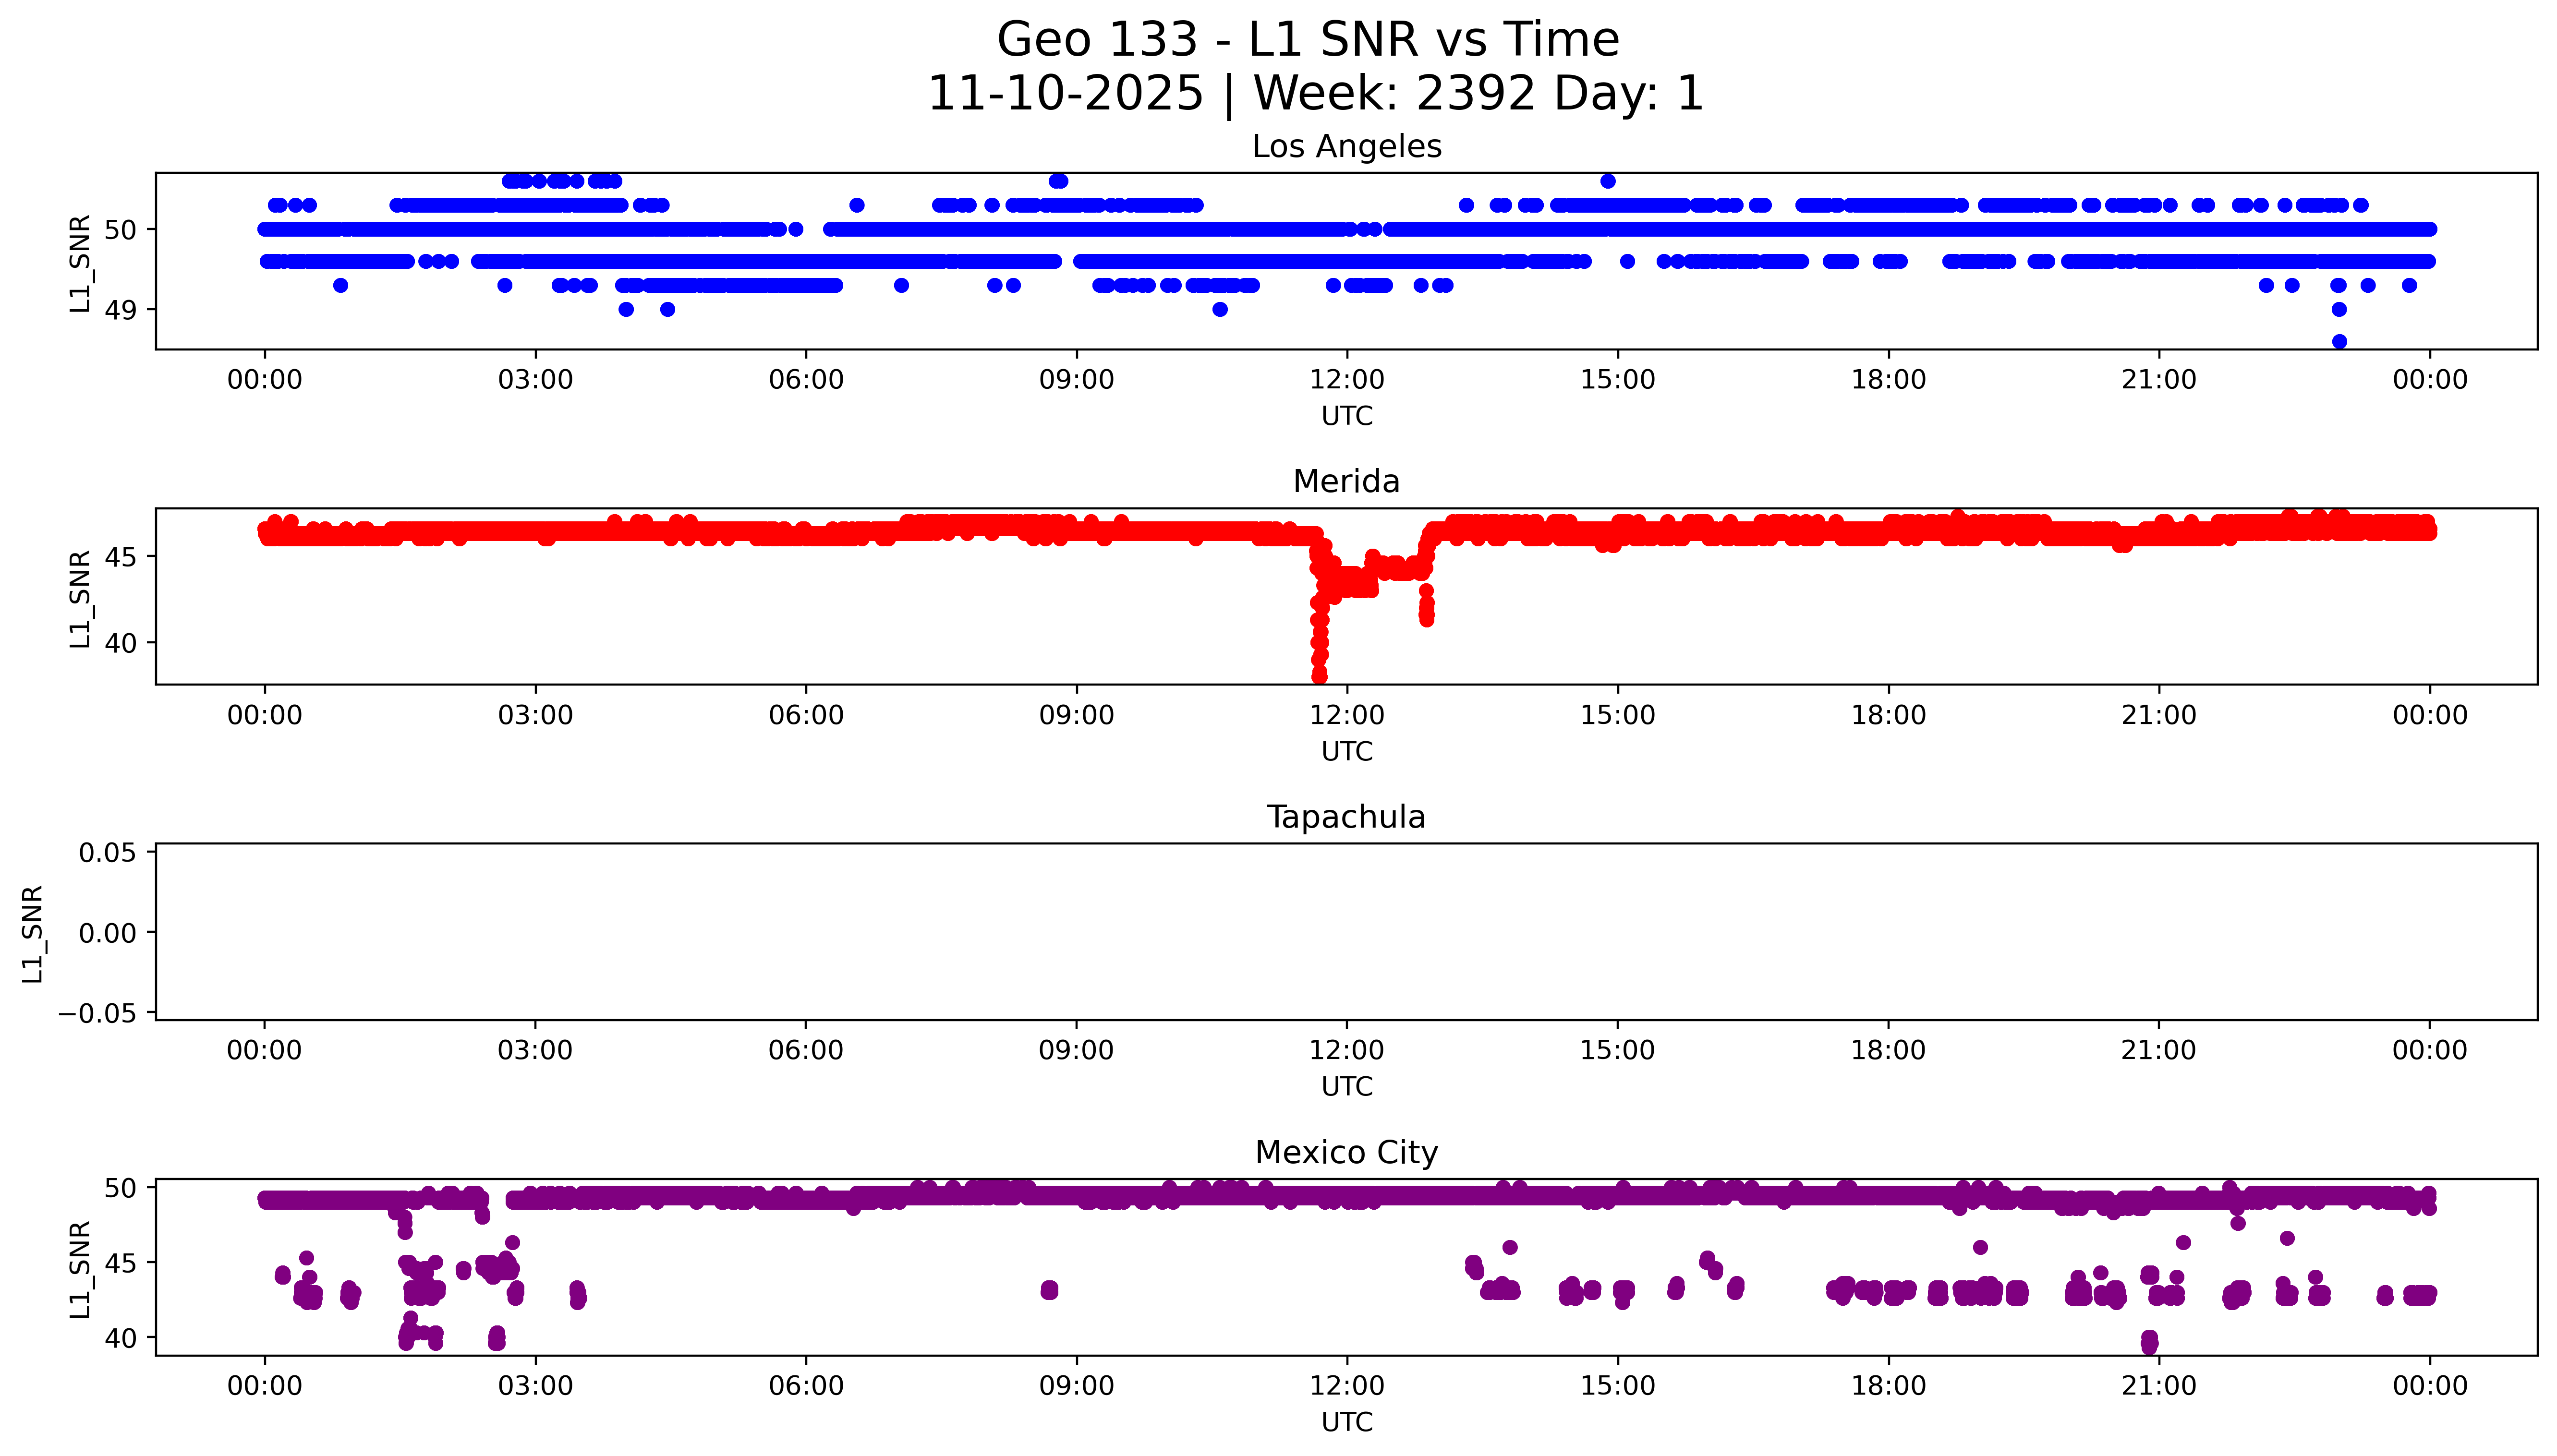The width and height of the screenshot is (2557, 1456).
Task: Click the empty Tapachula plot area
Action: (x=1346, y=931)
